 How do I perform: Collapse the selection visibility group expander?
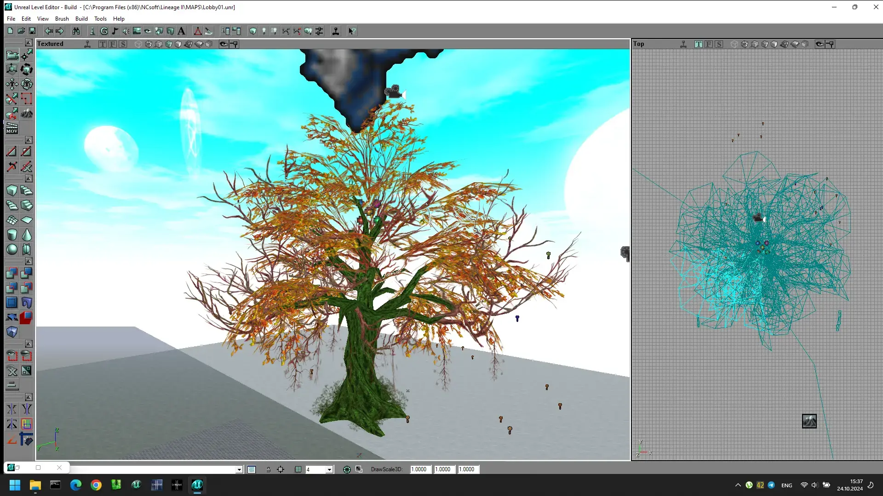29,344
